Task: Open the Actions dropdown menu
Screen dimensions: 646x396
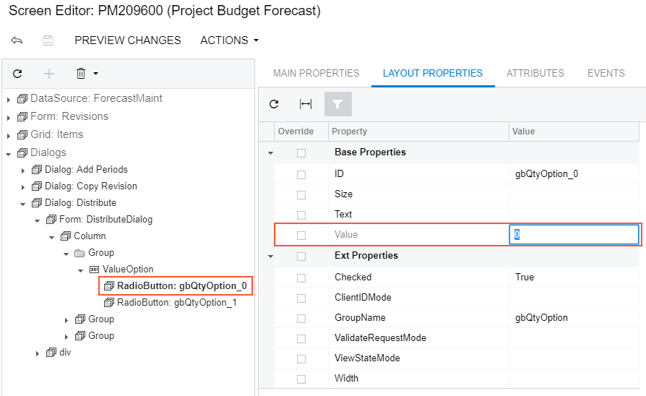Action: (229, 40)
